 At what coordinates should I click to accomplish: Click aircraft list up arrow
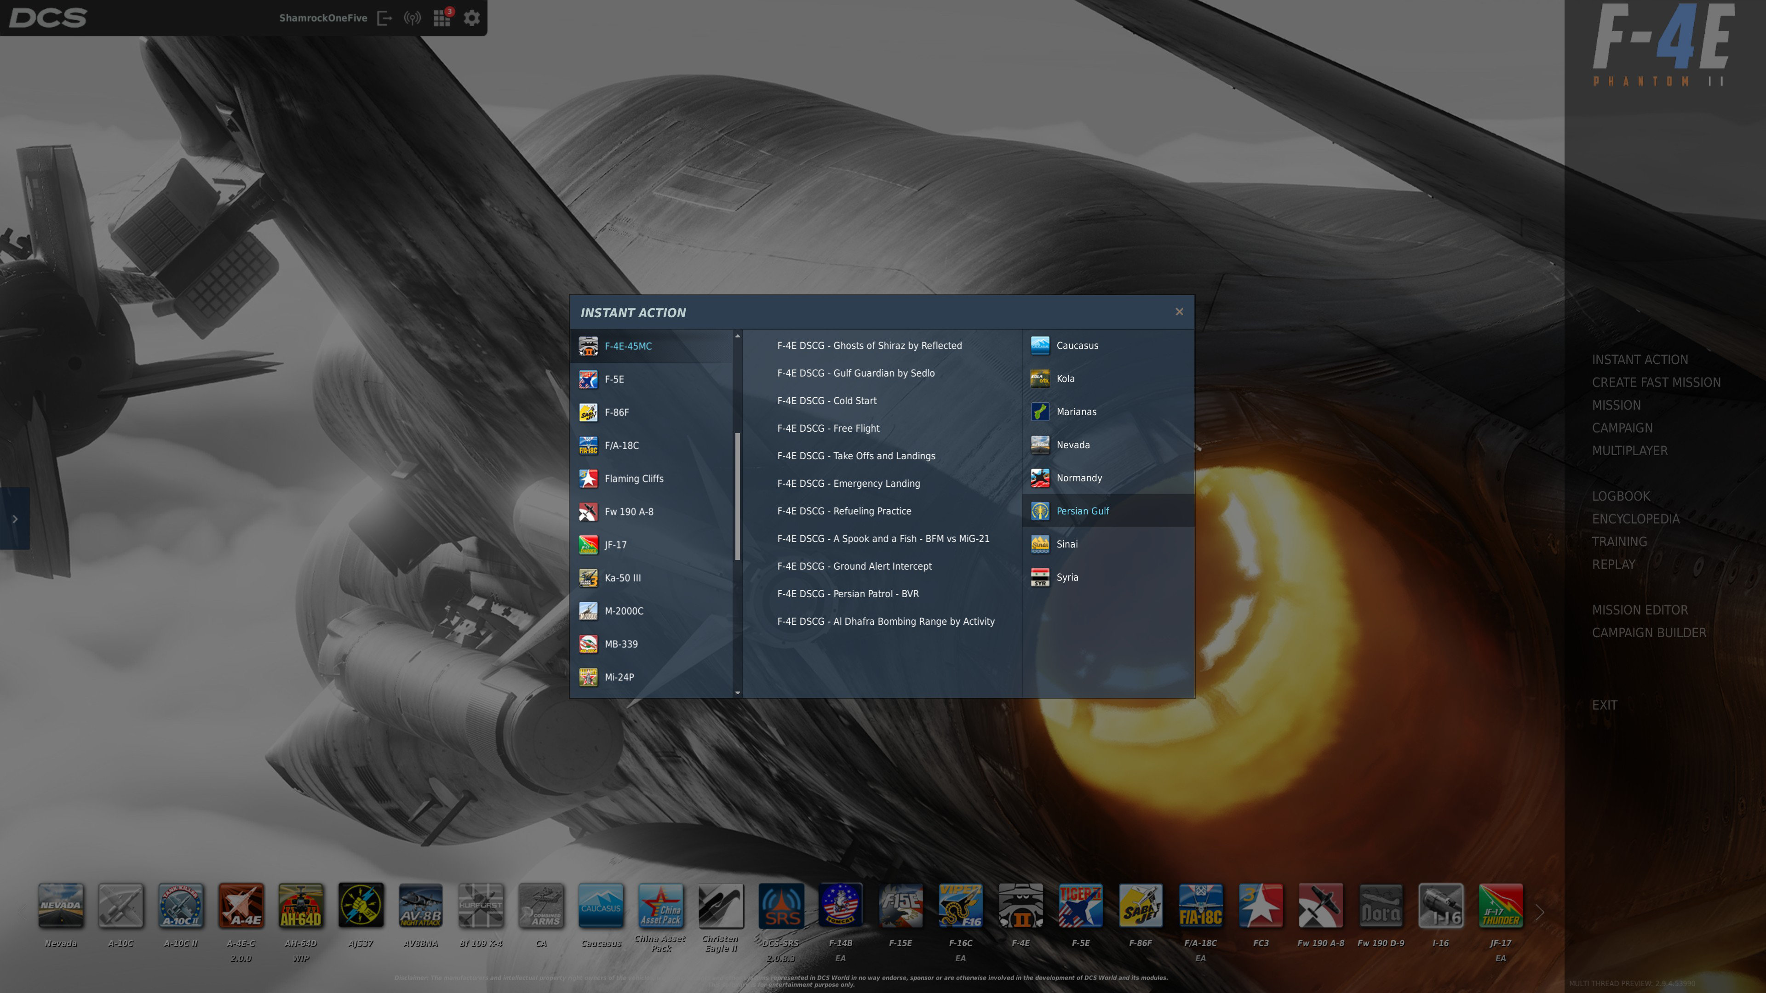click(x=738, y=336)
